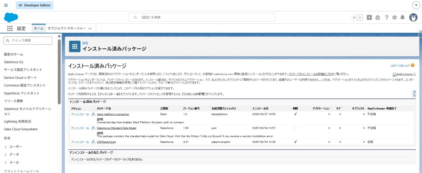The height and width of the screenshot is (173, 422).
Task: Open Commerce 設定アシスタント in sidebar
Action: pyautogui.click(x=25, y=85)
